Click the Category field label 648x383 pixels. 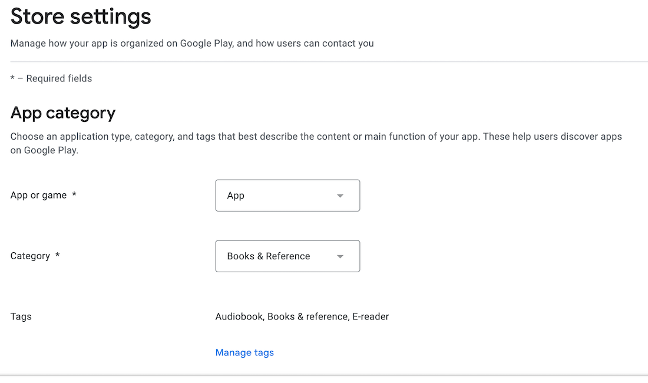point(30,256)
